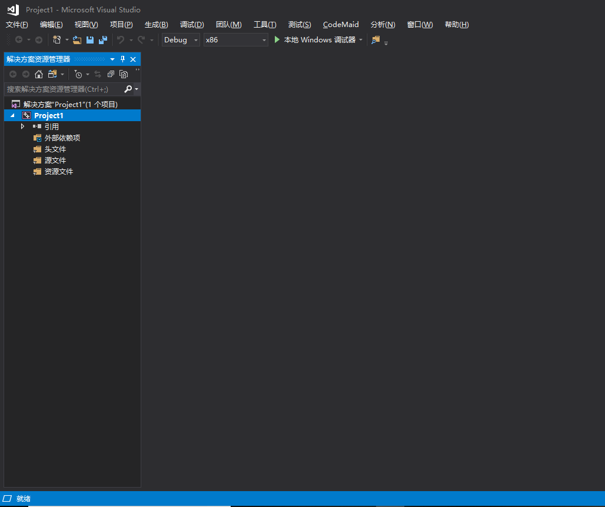Image resolution: width=605 pixels, height=507 pixels.
Task: Click the open file folder icon
Action: tap(77, 40)
